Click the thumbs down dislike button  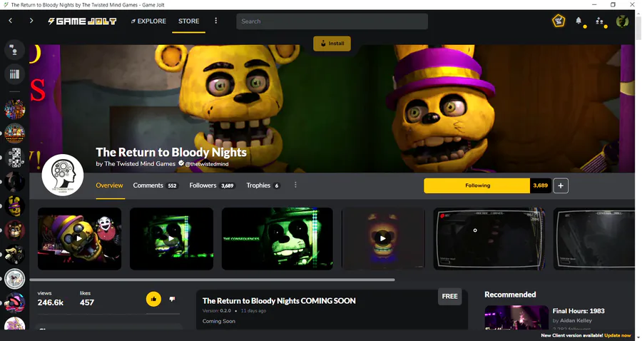[172, 299]
